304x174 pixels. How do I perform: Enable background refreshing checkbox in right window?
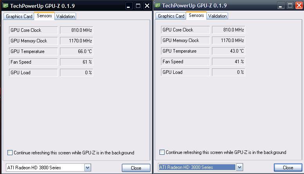pyautogui.click(x=162, y=152)
